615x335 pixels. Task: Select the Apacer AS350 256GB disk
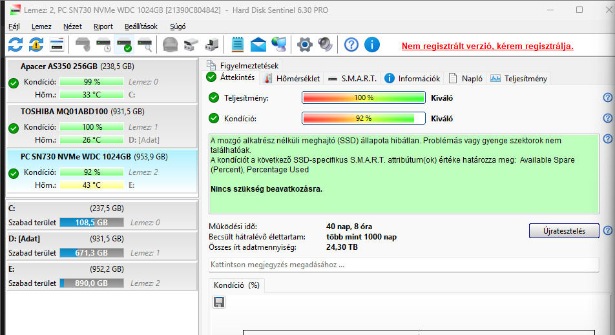[102, 80]
